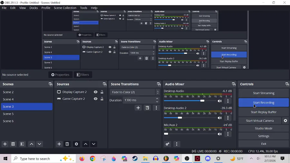Open OBS Settings from Controls
This screenshot has width=290, height=163.
pos(264,136)
